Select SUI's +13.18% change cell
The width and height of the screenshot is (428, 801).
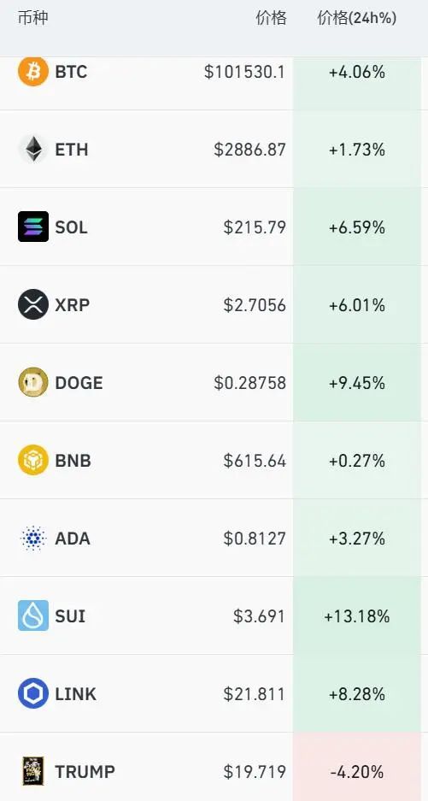(x=357, y=615)
